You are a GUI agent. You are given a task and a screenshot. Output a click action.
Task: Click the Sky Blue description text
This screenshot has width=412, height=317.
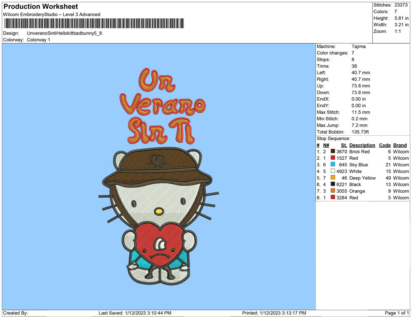click(359, 165)
